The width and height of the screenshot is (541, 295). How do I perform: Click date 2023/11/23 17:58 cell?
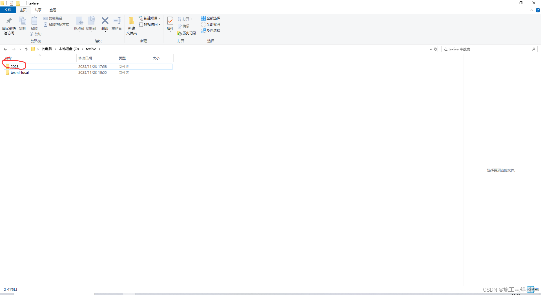point(92,67)
